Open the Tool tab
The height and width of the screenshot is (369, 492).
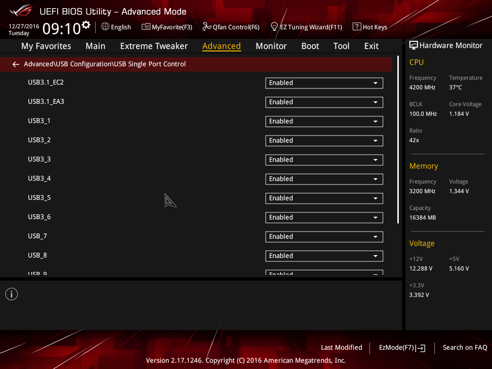[341, 46]
